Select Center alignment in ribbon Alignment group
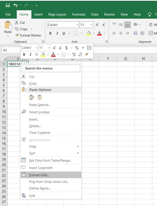Screen dimensions: 157x206 click(x=121, y=33)
